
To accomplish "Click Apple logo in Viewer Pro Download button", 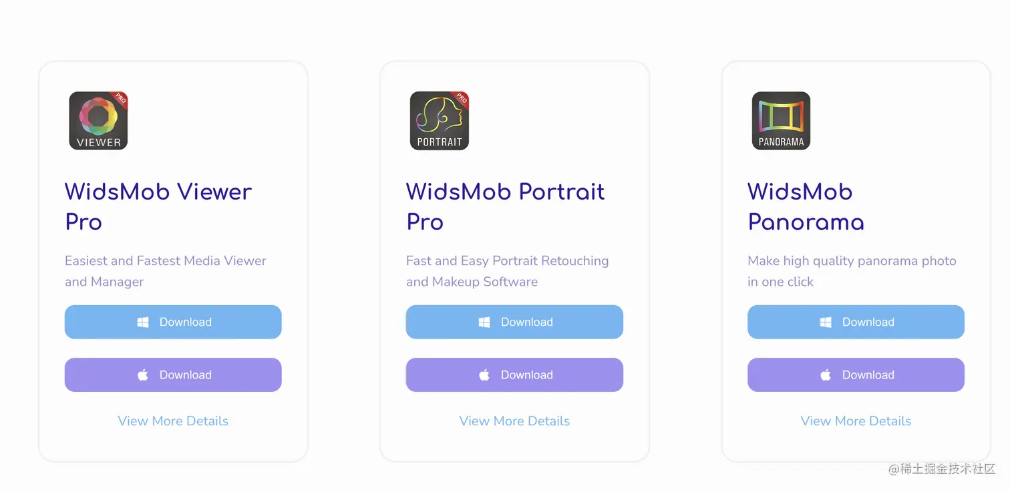I will tap(143, 375).
